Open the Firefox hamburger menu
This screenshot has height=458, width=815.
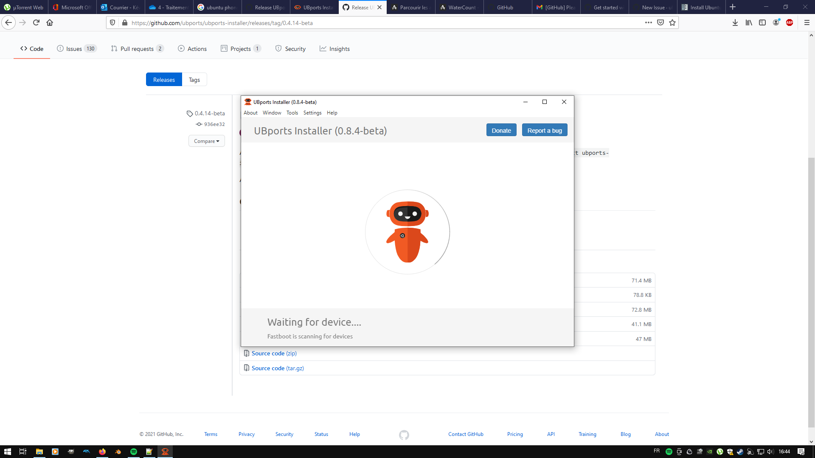(x=807, y=22)
